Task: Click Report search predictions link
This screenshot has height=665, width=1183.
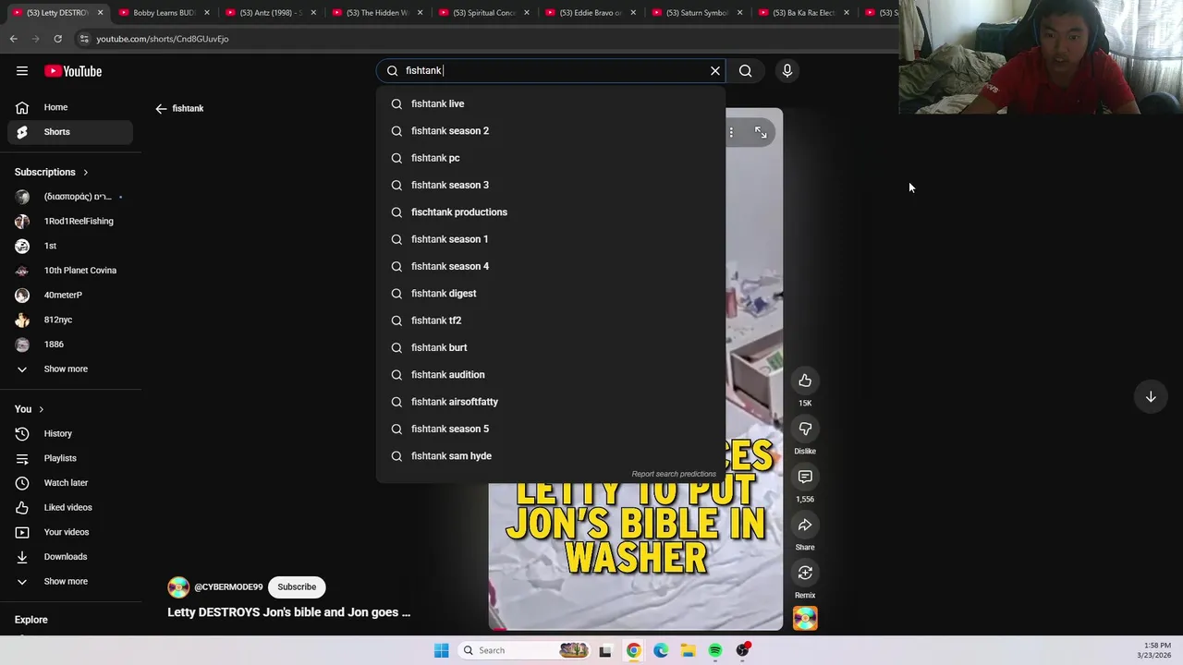Action: 674,474
